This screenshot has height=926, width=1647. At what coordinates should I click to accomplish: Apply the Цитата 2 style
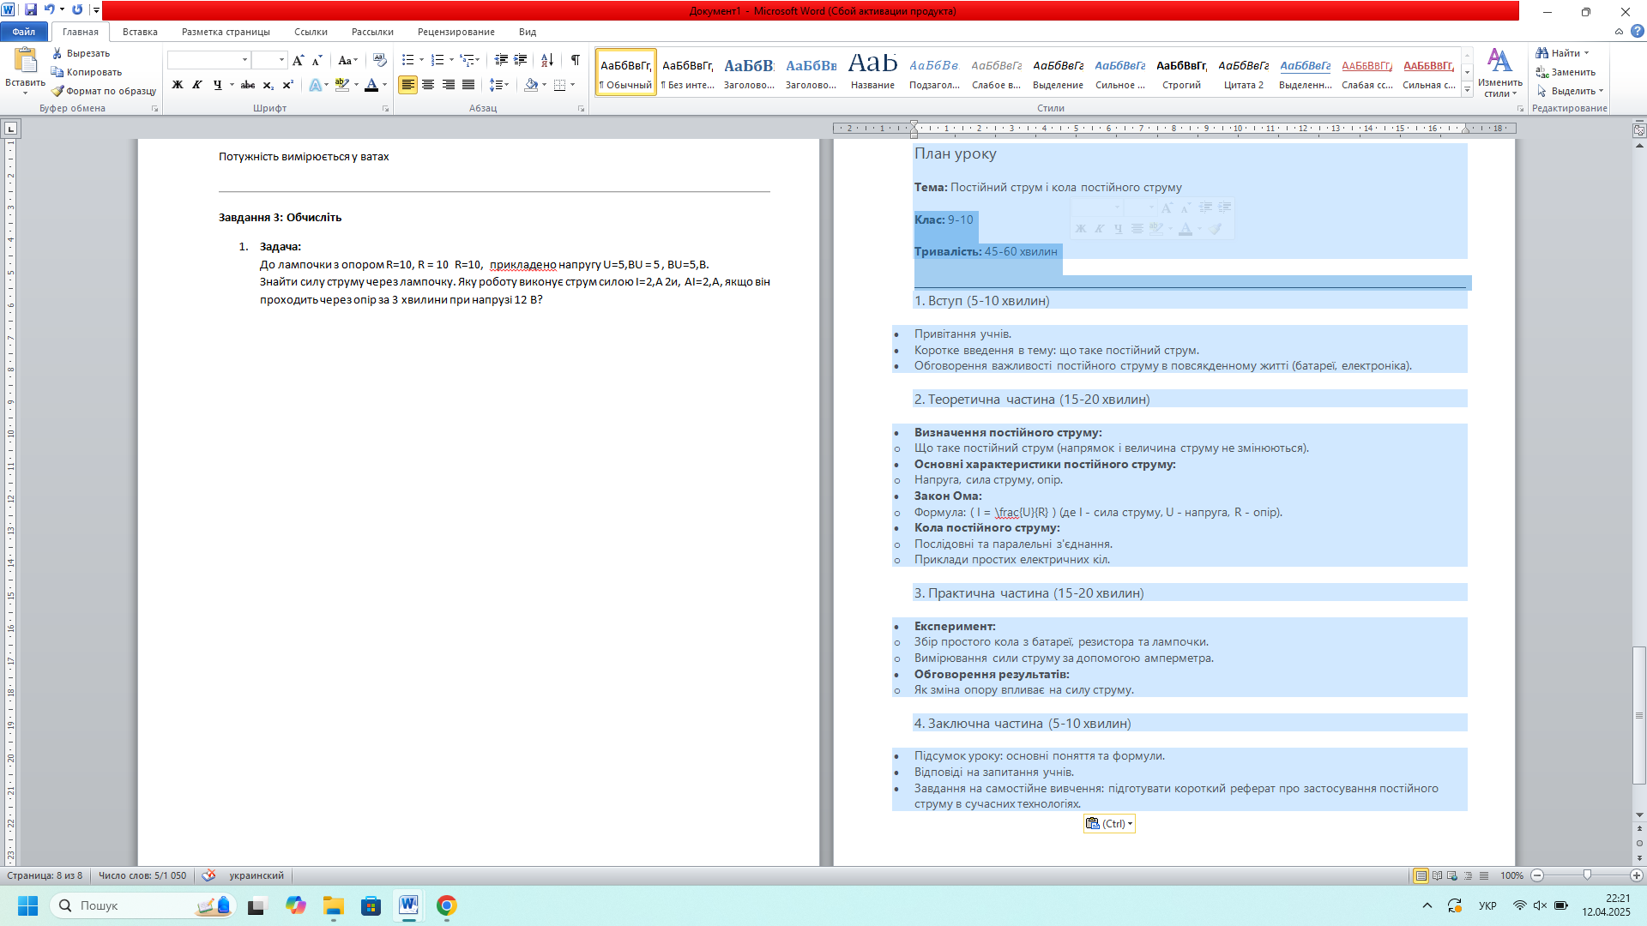point(1243,72)
